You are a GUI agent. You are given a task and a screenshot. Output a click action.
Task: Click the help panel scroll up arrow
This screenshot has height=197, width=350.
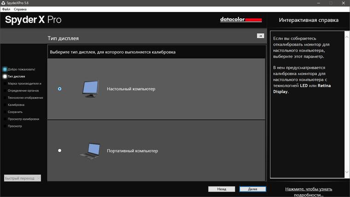(347, 37)
